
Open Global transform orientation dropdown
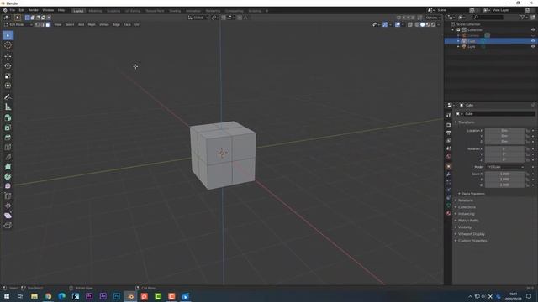click(198, 18)
